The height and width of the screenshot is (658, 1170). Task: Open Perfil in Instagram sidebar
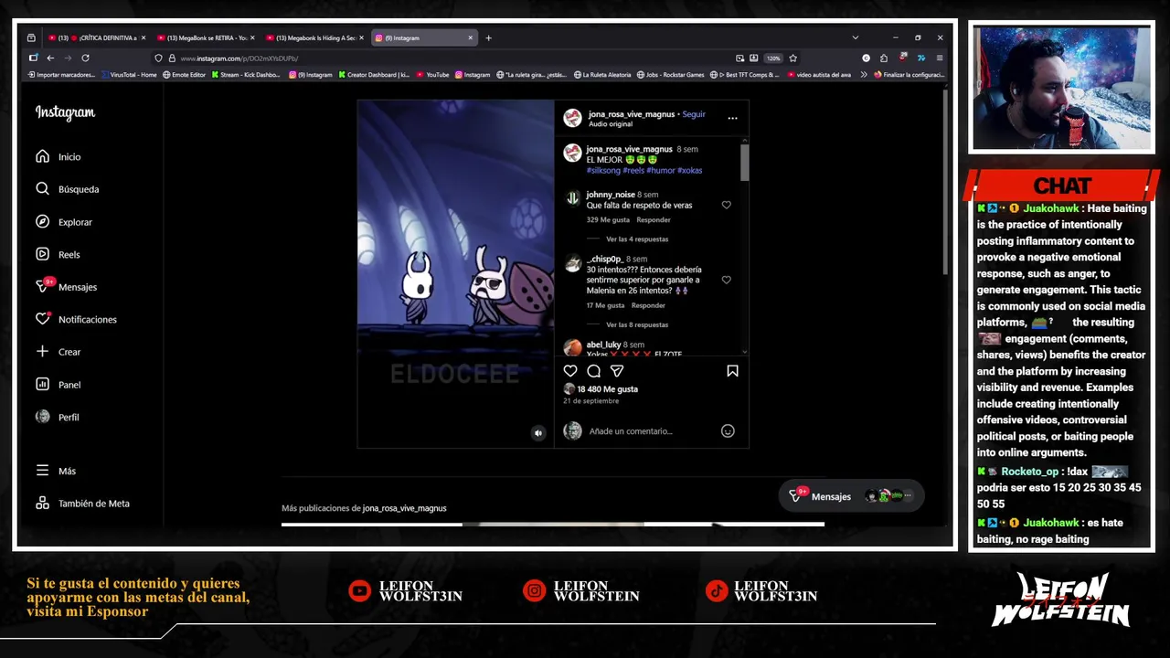(58, 417)
